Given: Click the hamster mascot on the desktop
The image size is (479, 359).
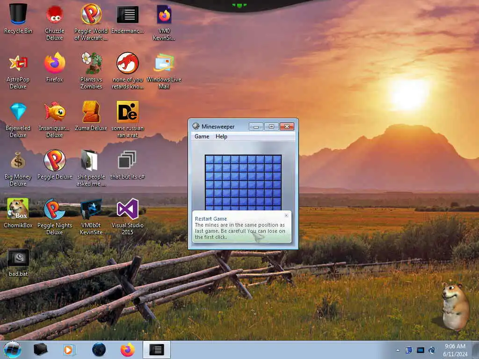Looking at the screenshot, I should click(455, 307).
